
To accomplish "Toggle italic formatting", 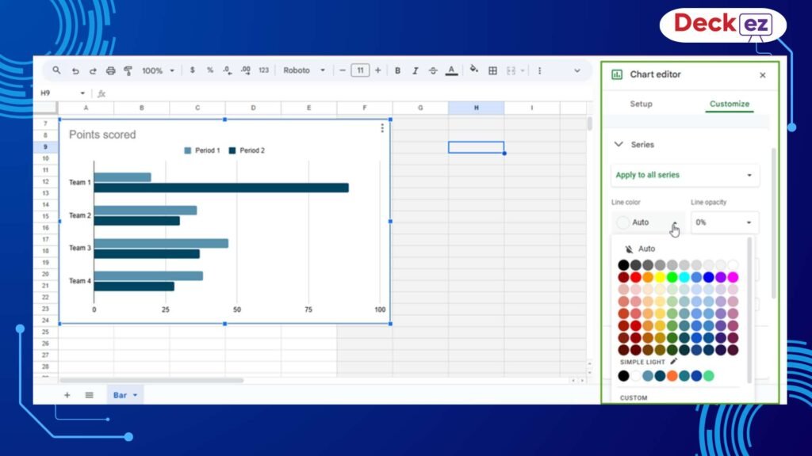I will pyautogui.click(x=415, y=70).
